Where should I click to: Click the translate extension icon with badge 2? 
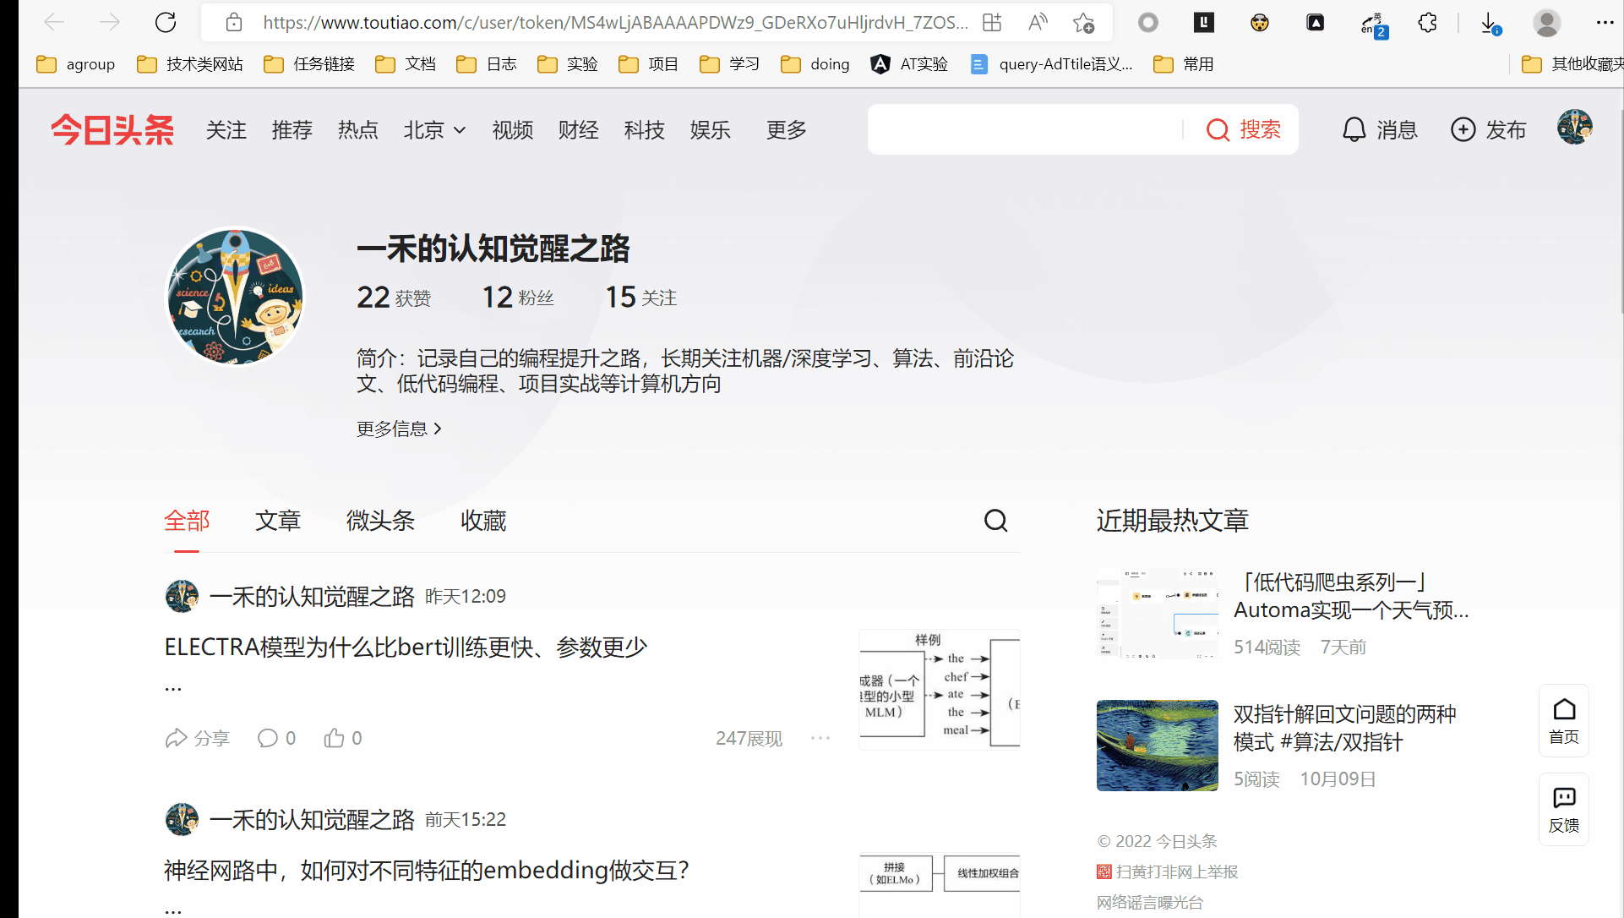(1373, 25)
